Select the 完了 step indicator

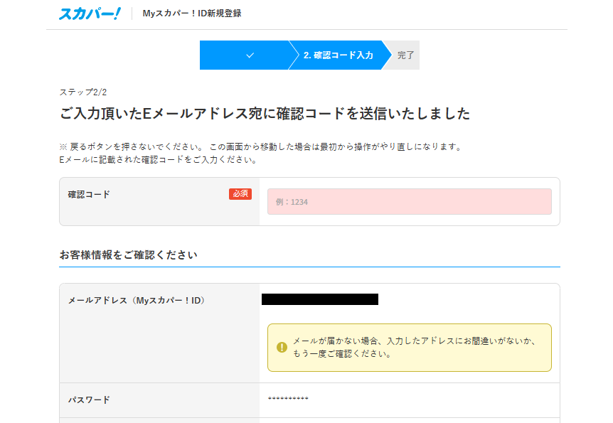pyautogui.click(x=405, y=55)
